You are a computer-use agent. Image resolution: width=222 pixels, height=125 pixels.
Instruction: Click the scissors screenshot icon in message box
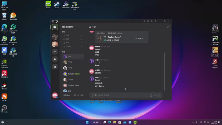click(x=155, y=95)
